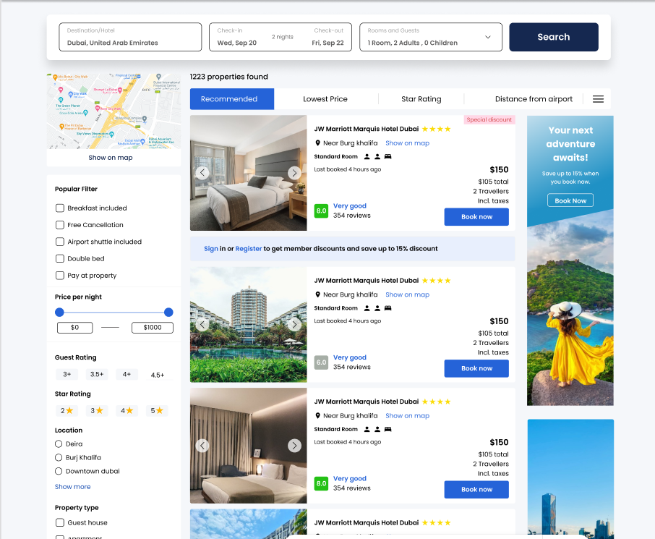Check the Free Cancellation filter
655x539 pixels.
click(x=60, y=225)
